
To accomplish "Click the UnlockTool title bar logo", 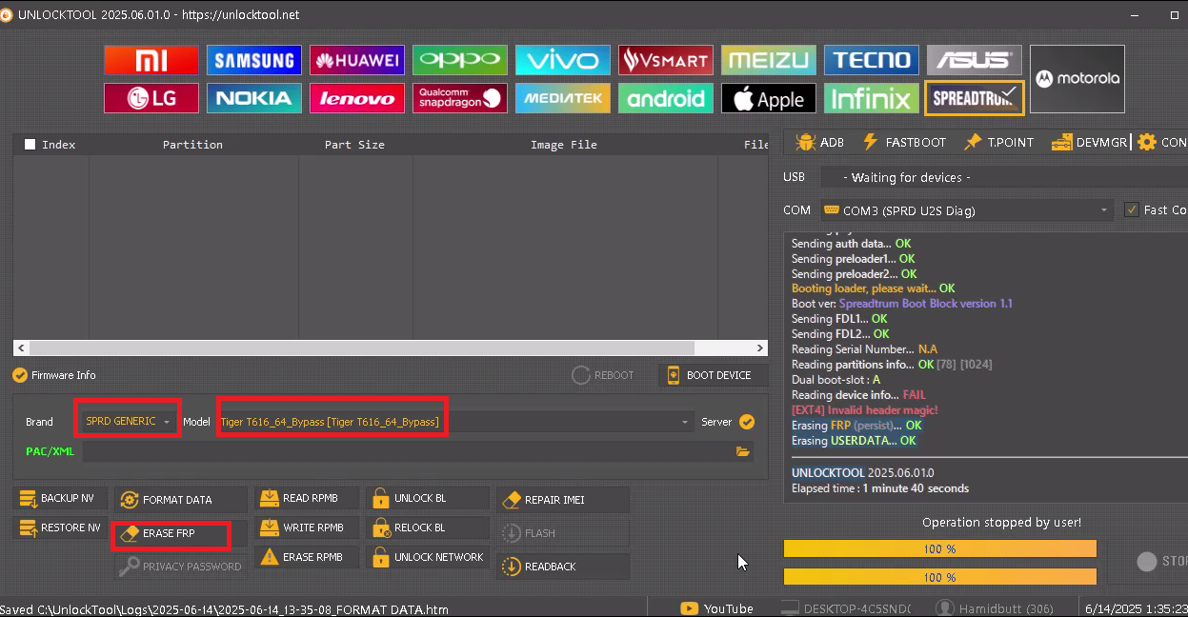I will pyautogui.click(x=6, y=14).
